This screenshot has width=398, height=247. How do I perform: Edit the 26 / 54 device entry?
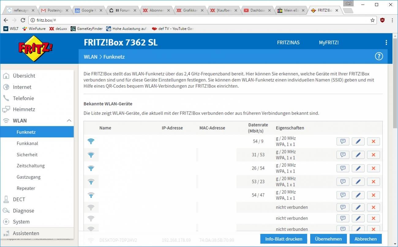(x=358, y=168)
